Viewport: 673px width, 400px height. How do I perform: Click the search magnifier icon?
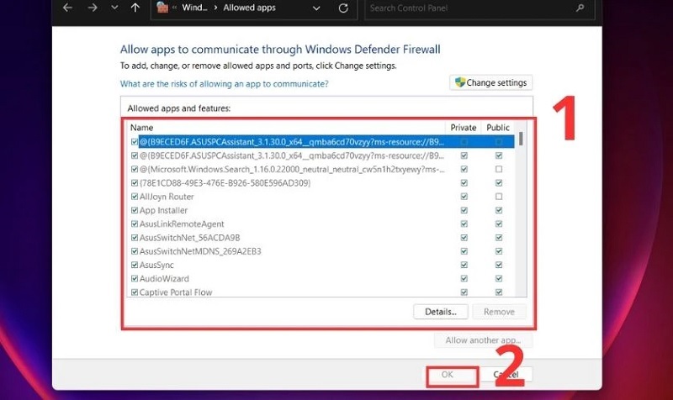click(578, 8)
